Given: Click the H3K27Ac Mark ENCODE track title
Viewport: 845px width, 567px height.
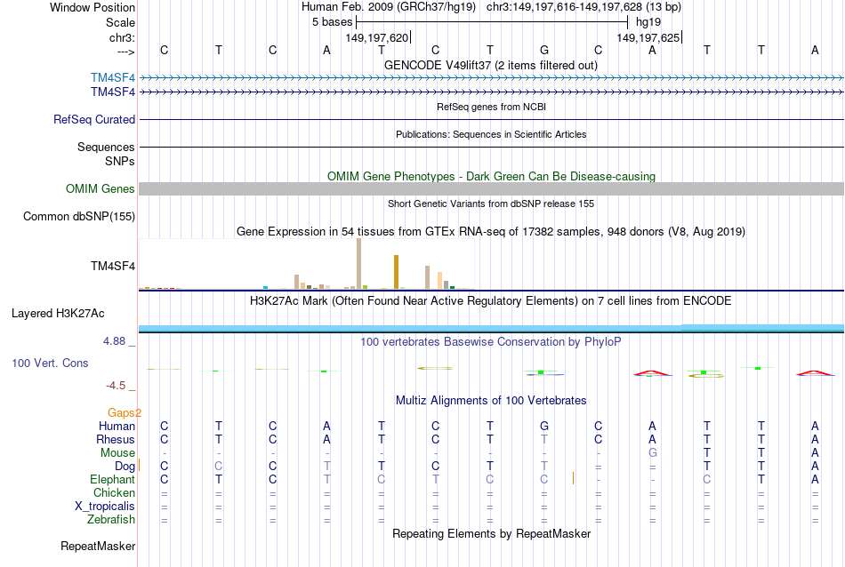Looking at the screenshot, I should 491,300.
